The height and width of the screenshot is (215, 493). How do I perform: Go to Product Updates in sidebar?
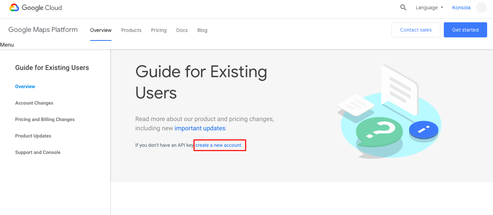click(x=33, y=136)
